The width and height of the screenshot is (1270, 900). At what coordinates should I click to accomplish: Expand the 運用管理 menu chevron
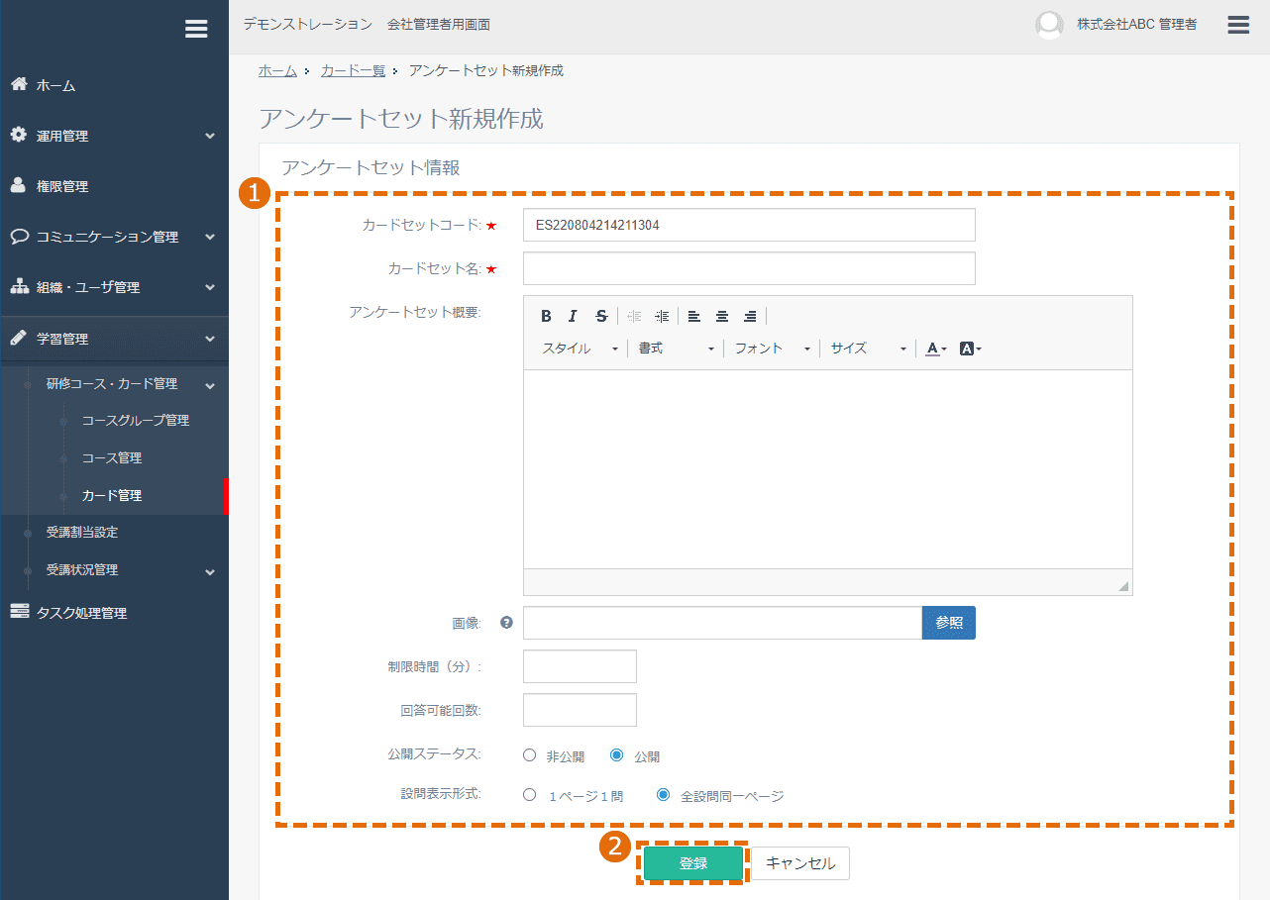tap(210, 136)
